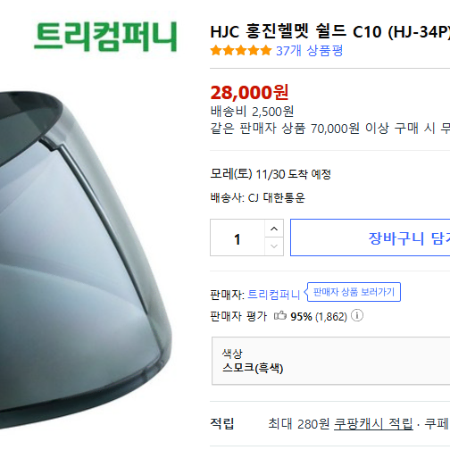This screenshot has height=450, width=450.
Task: Add item with 장바구니 담기 button
Action: click(x=371, y=237)
